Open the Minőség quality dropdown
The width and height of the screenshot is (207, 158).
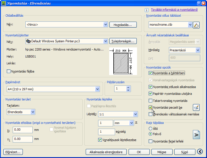pyautogui.click(x=198, y=50)
